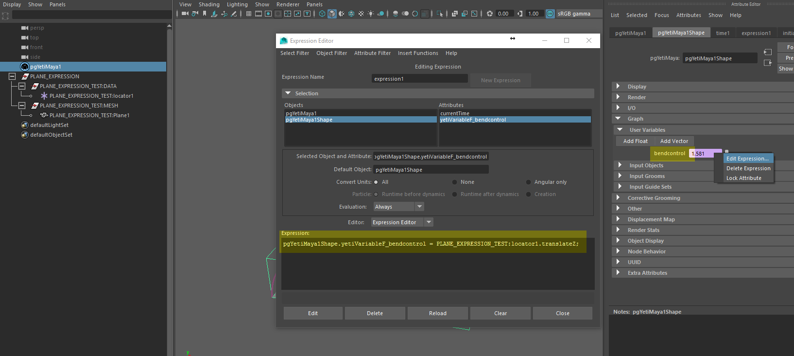
Task: Click the pgYetiMaya1 Yeti node icon
Action: coord(25,67)
